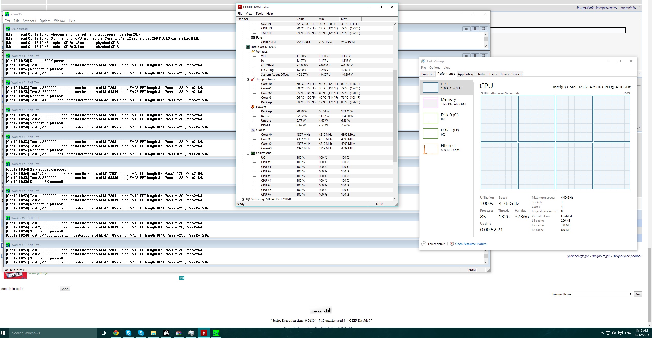Click the search in topic field
The image size is (652, 338).
pos(30,289)
